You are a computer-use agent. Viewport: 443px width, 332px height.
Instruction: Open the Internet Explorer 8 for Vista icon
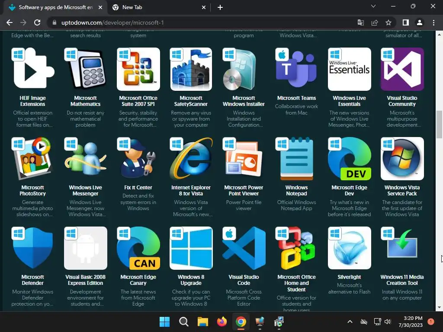coord(191,159)
